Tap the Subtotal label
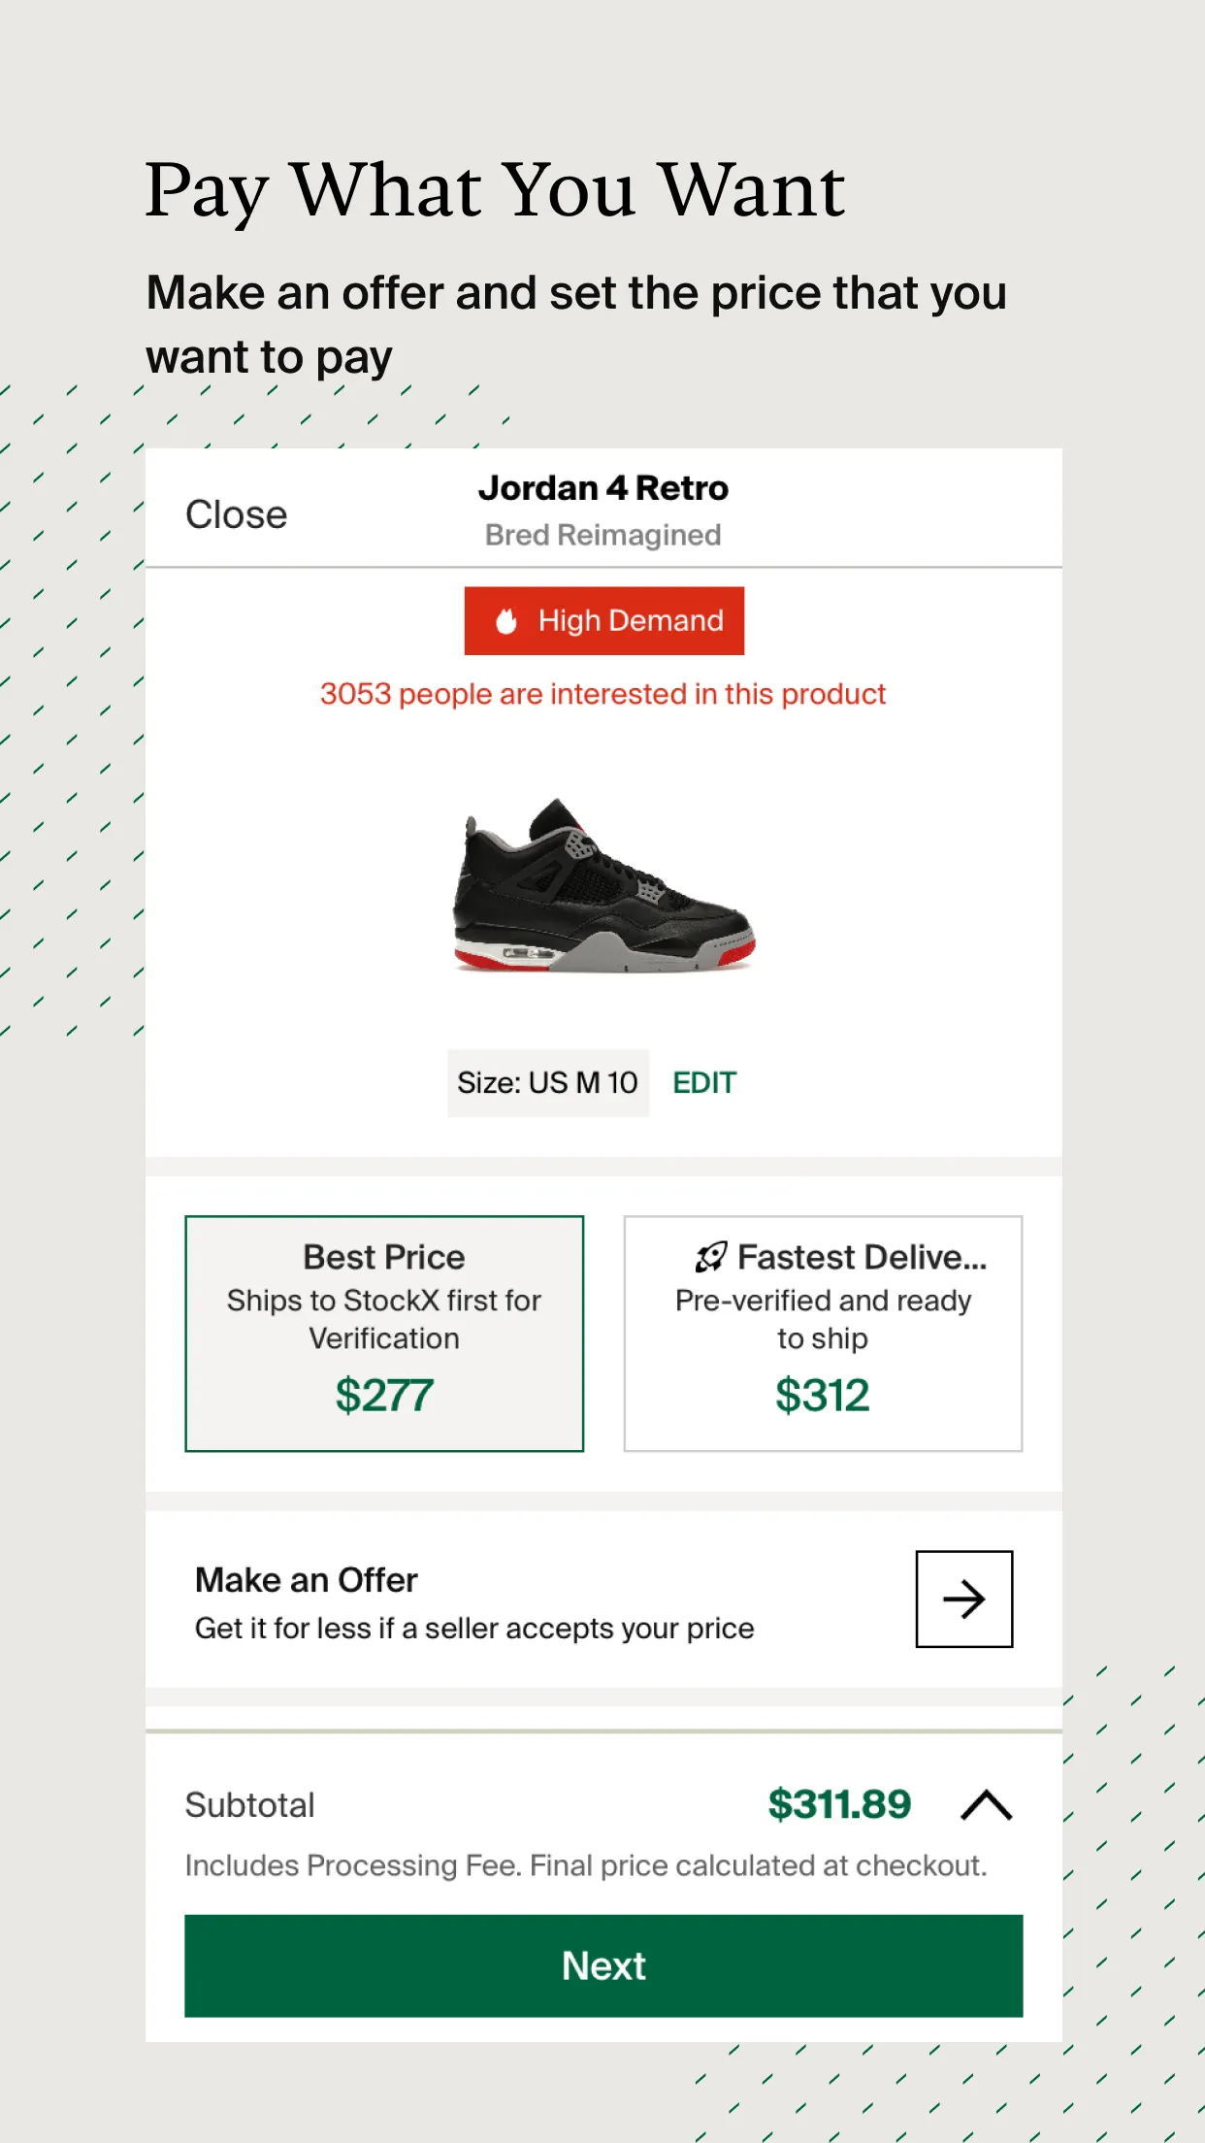The image size is (1205, 2143). pos(250,1805)
